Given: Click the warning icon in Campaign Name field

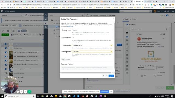Looking at the screenshot, I should pyautogui.click(x=111, y=45).
